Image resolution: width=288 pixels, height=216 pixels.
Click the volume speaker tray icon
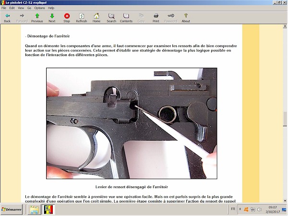(x=259, y=209)
